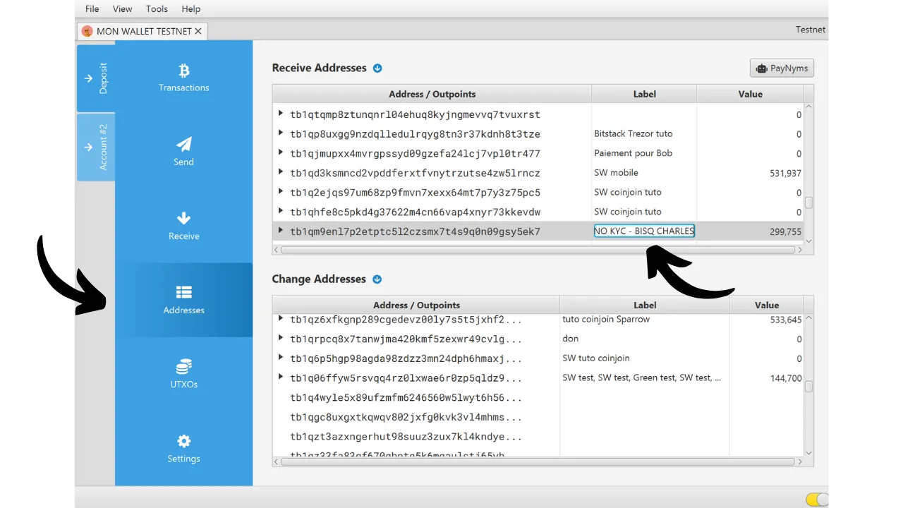Image resolution: width=903 pixels, height=508 pixels.
Task: Open the Receive arrow icon
Action: point(183,219)
